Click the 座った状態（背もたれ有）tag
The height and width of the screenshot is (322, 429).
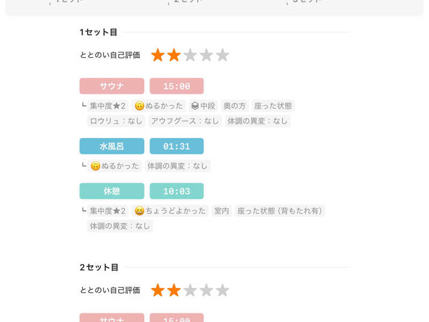coord(280,211)
